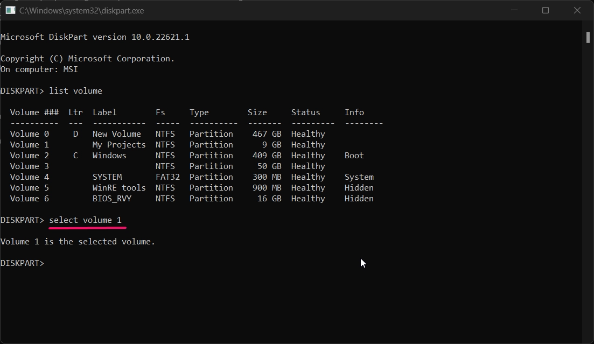594x344 pixels.
Task: Click the '9 GB' size value
Action: [272, 145]
